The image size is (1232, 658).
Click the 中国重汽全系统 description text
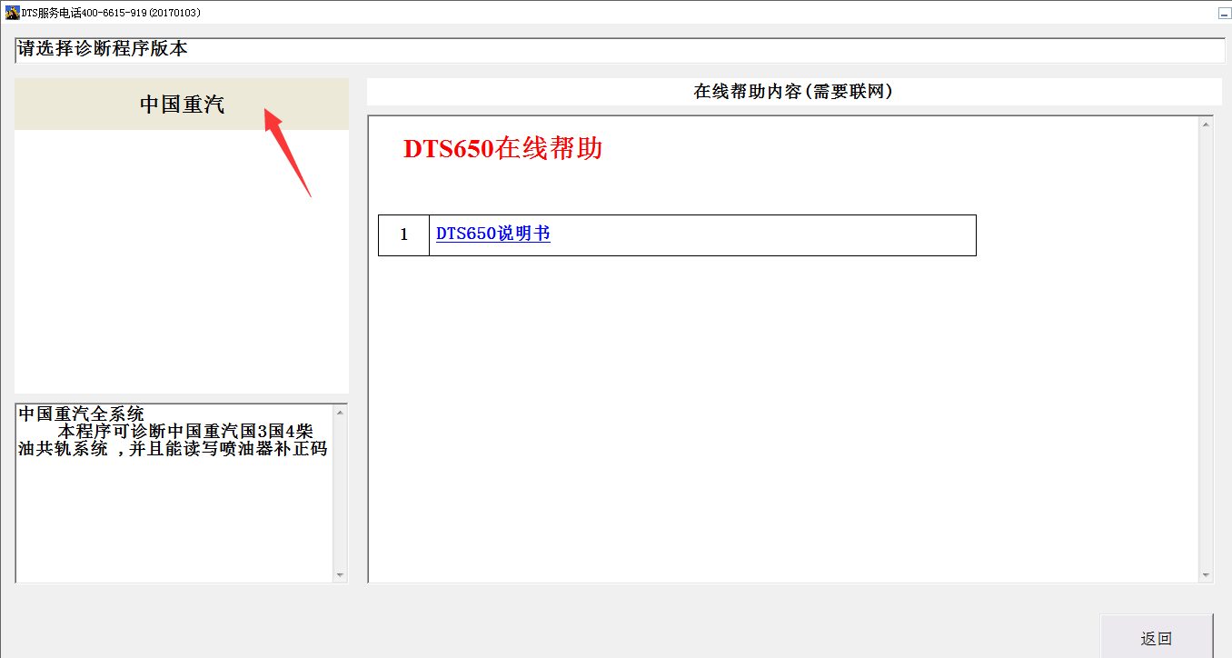point(81,414)
